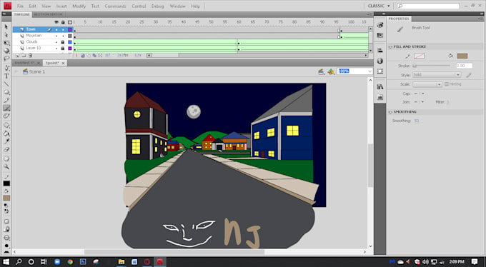Open the Modify menu
The image size is (486, 267).
79,6
